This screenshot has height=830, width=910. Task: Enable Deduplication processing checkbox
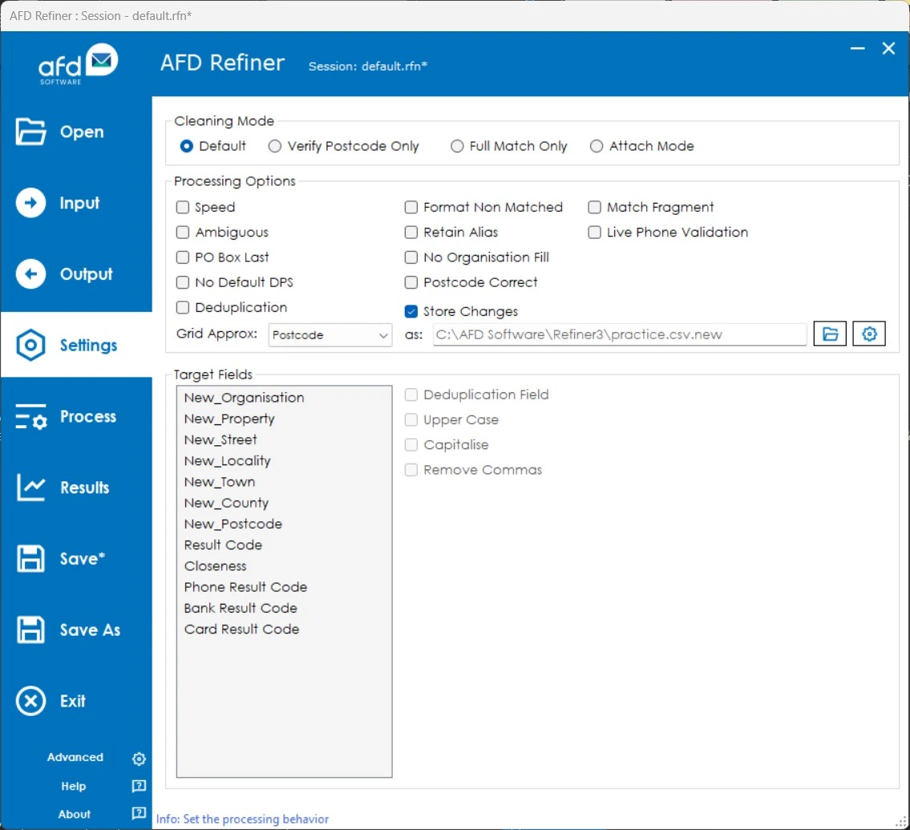[x=183, y=307]
